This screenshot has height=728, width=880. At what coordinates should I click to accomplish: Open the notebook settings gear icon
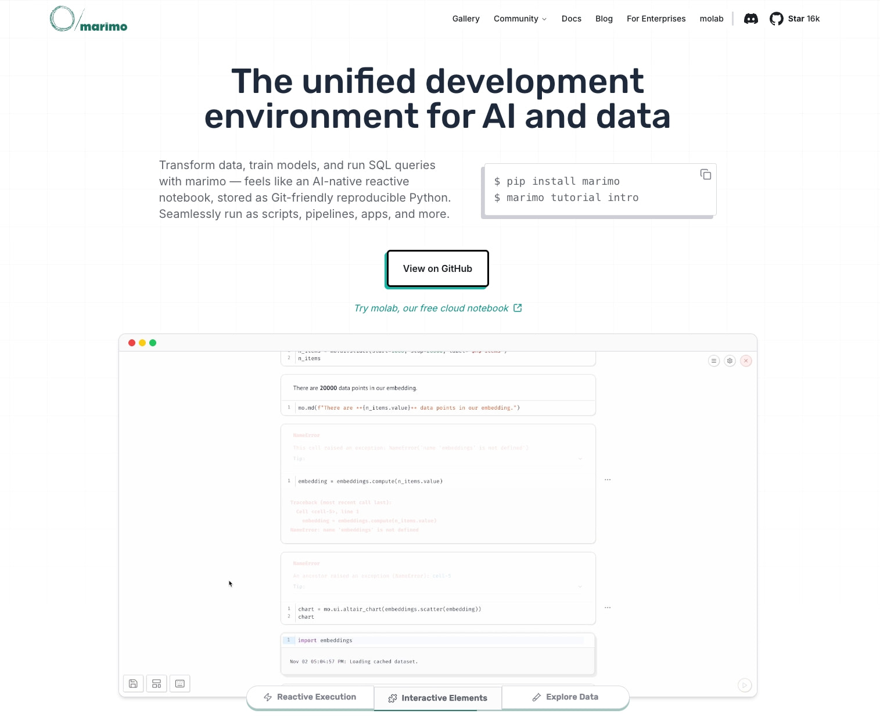730,361
